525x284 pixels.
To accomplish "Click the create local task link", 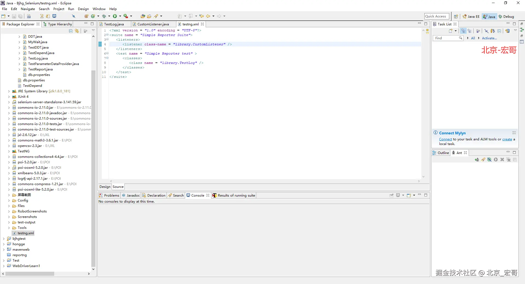I will pyautogui.click(x=507, y=139).
